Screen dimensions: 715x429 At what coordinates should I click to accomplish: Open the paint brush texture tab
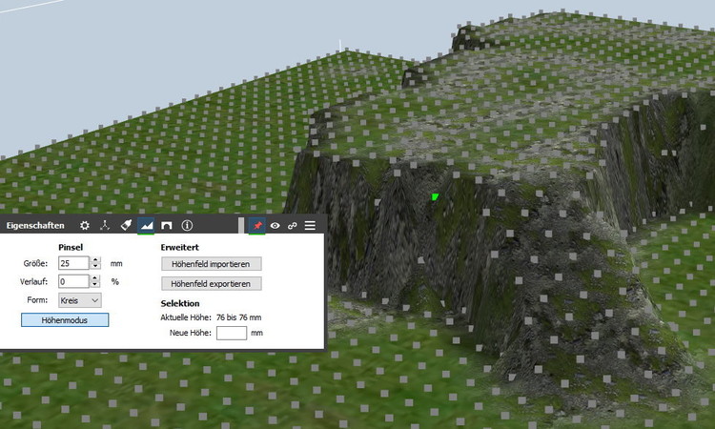pos(126,225)
